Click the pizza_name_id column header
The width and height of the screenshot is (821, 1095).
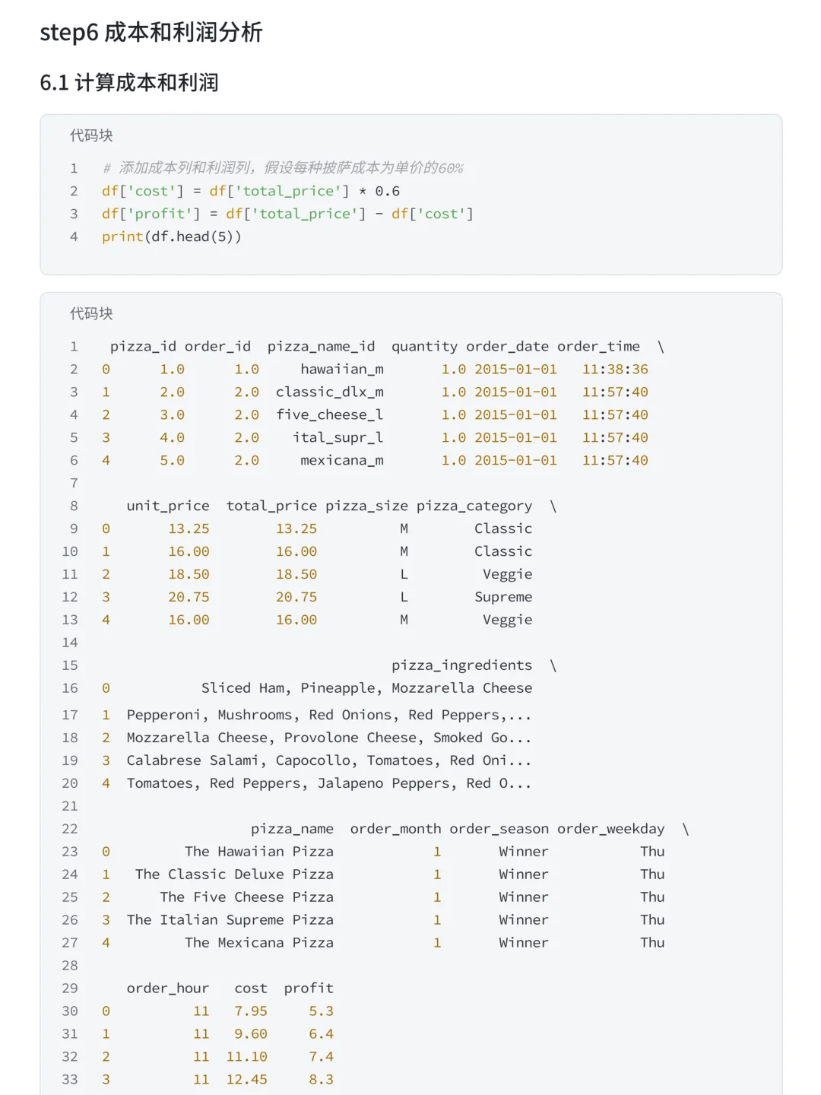321,346
